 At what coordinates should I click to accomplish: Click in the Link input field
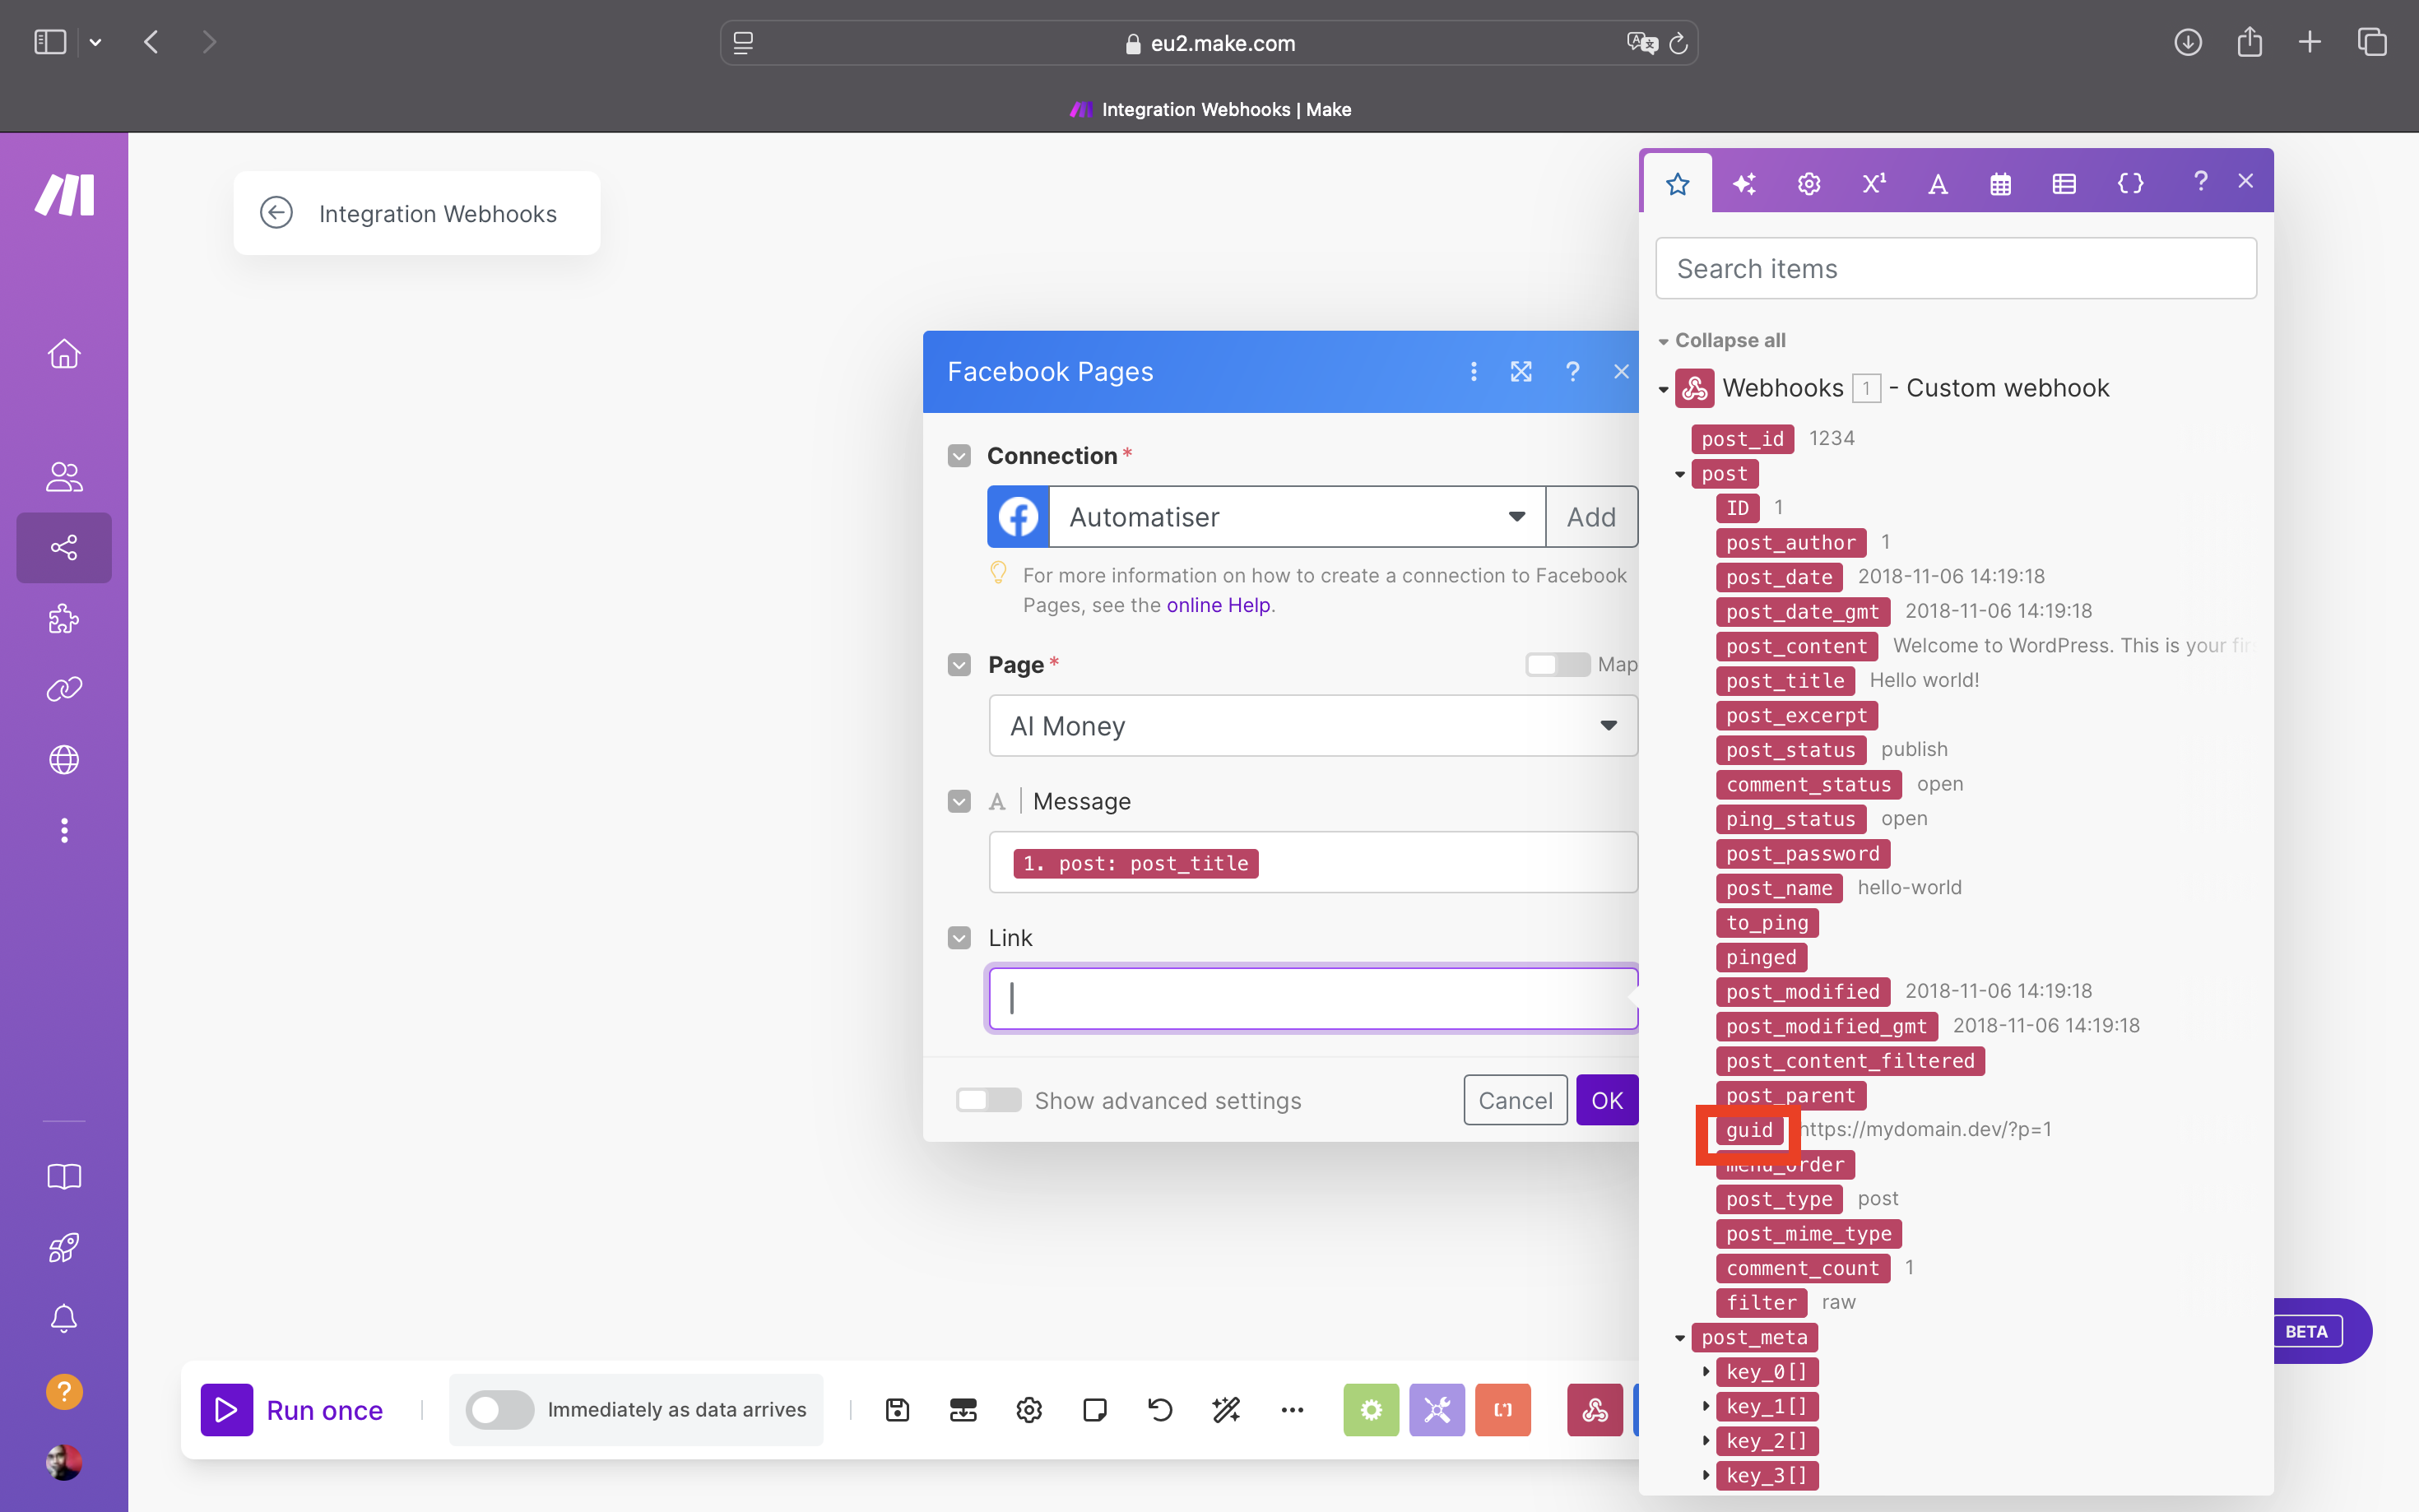click(1315, 996)
